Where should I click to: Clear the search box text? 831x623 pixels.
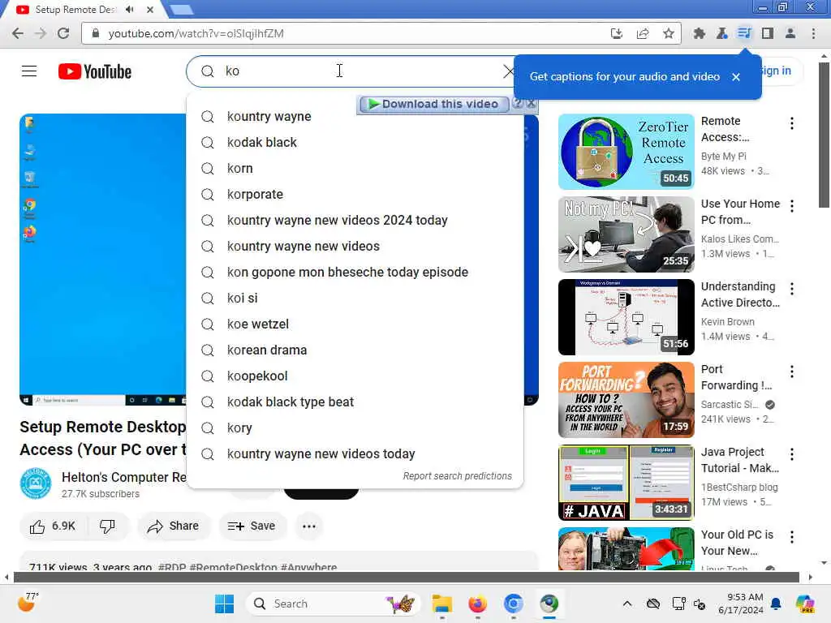click(508, 71)
